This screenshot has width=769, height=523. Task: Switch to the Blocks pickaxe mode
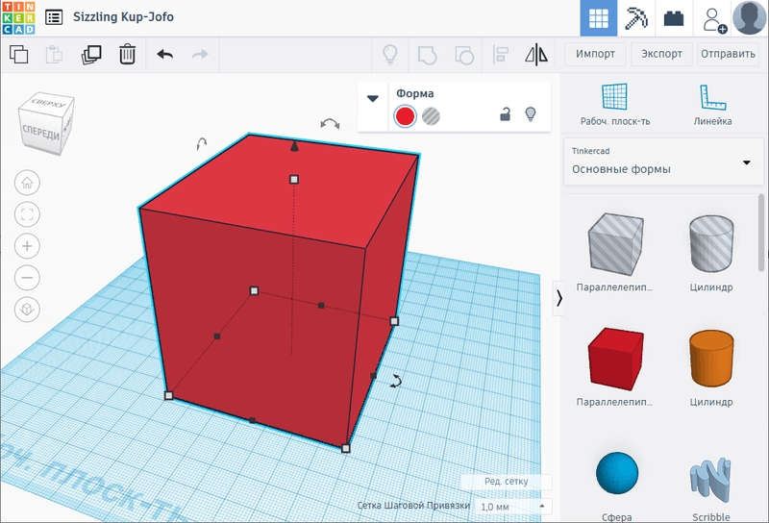tap(636, 18)
